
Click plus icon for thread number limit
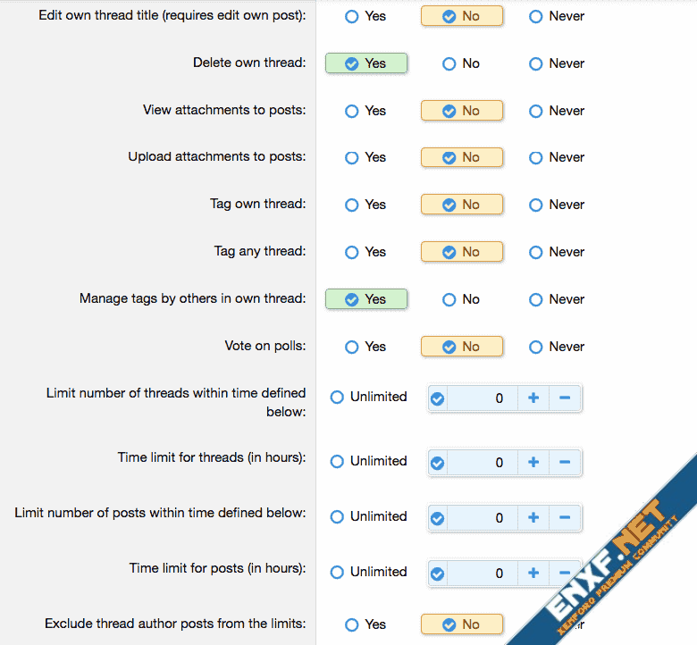[x=533, y=398]
